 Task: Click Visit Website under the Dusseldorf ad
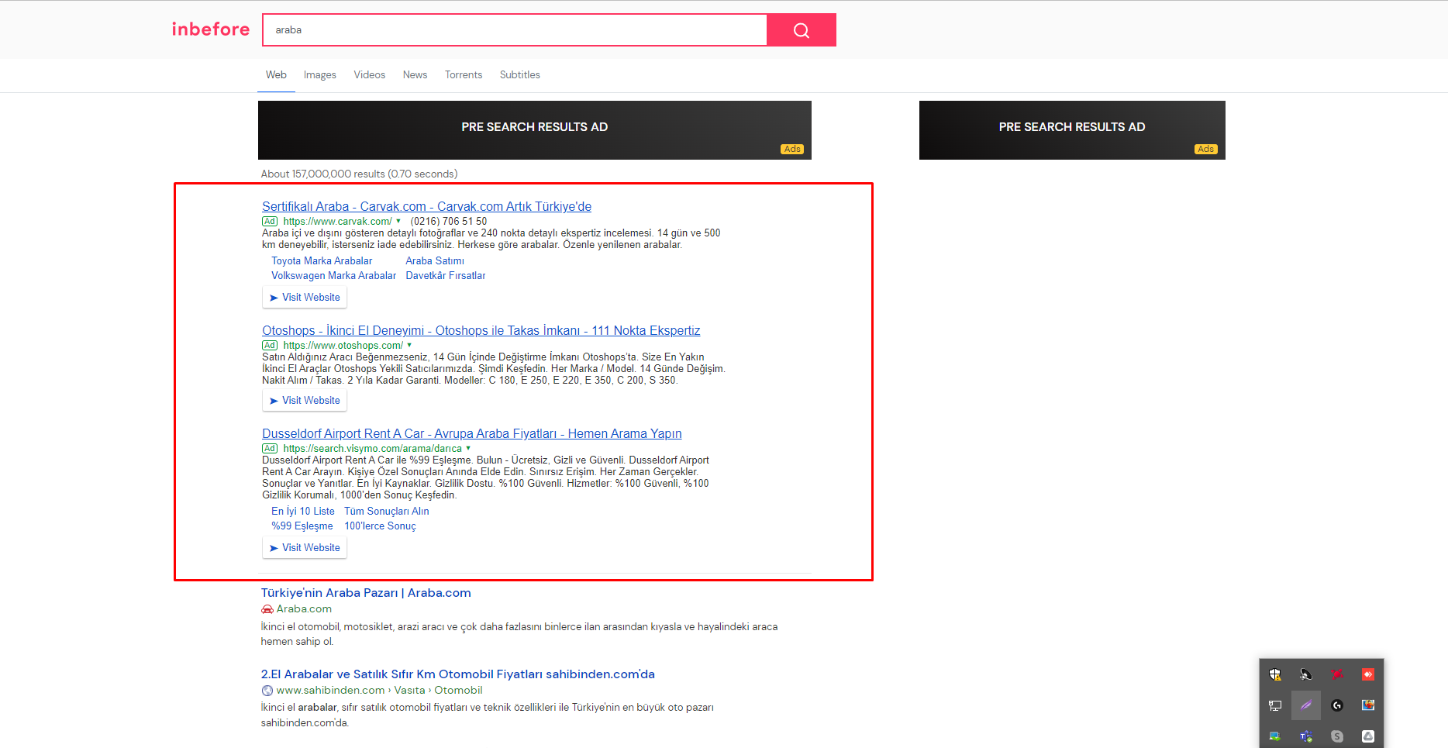(305, 548)
